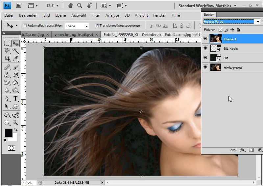Screen dimensions: 263x186
Task: Select the Magic Wand tool
Action: click(15, 50)
